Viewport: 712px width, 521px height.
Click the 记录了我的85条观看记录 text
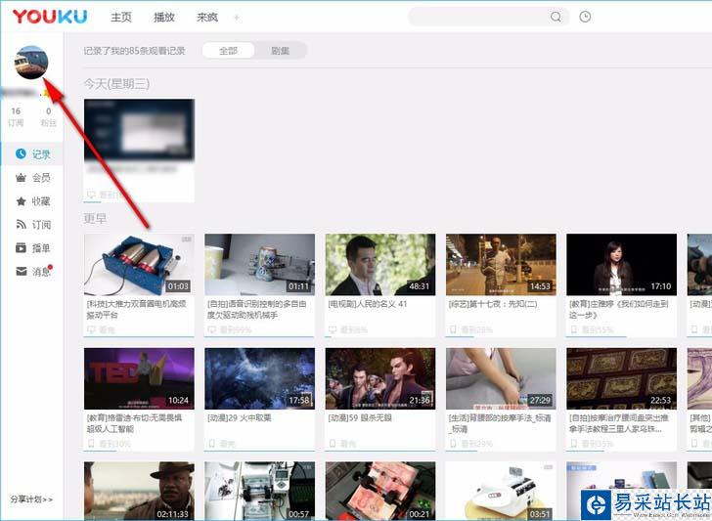pyautogui.click(x=134, y=51)
